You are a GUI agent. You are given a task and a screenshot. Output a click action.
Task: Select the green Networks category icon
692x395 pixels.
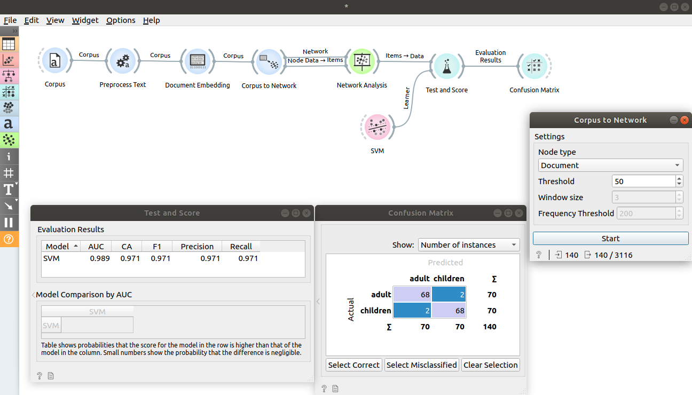[9, 140]
